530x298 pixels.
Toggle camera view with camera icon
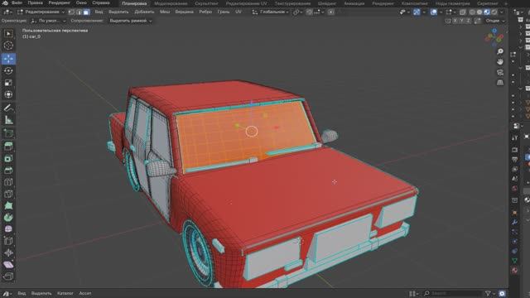(x=500, y=72)
